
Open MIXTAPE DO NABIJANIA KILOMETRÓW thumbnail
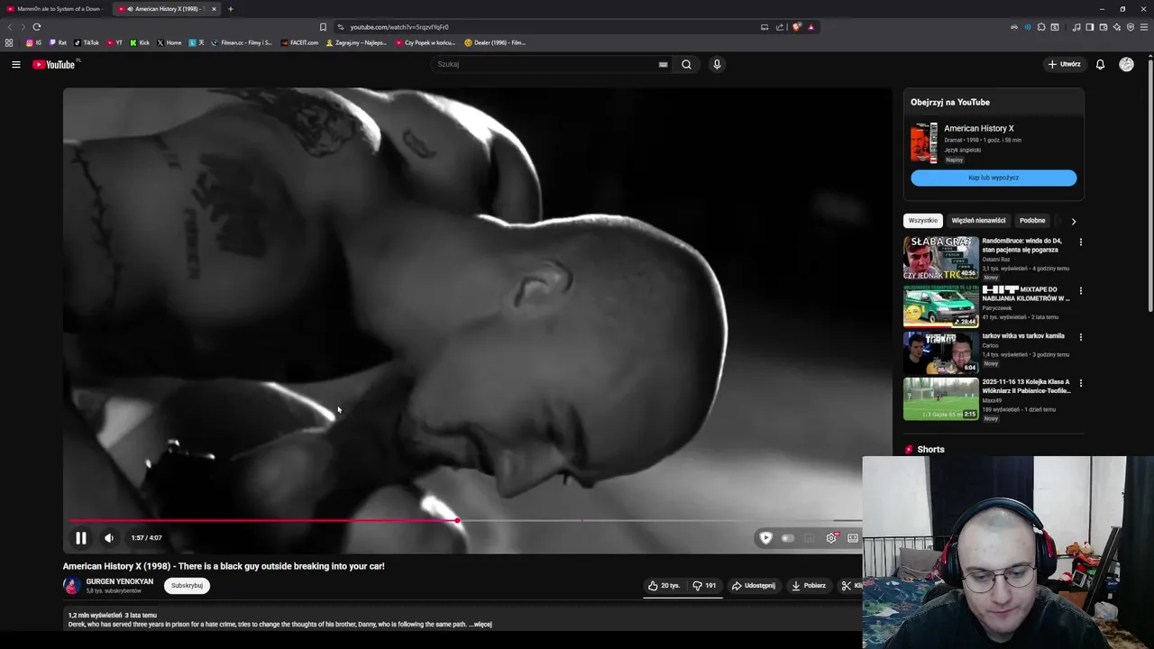coord(941,306)
